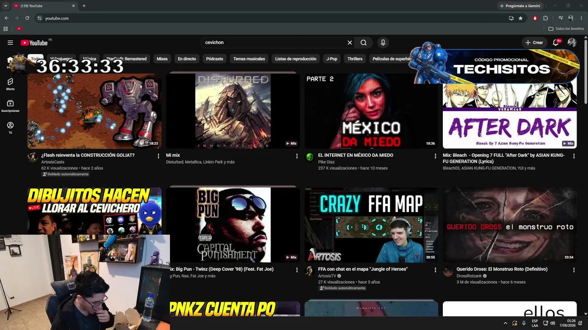The image size is (588, 330).
Task: Open YouTube notifications bell
Action: [x=556, y=43]
